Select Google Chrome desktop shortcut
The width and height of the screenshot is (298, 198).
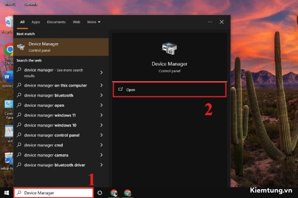[8, 54]
